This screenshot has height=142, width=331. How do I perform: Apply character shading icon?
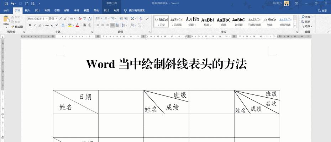(x=85, y=25)
